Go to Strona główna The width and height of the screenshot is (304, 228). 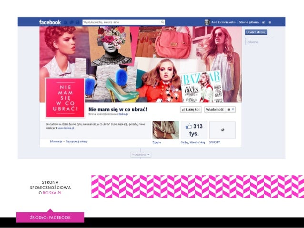249,22
